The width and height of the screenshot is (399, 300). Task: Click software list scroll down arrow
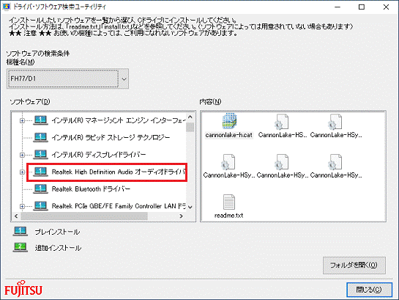coord(190,207)
